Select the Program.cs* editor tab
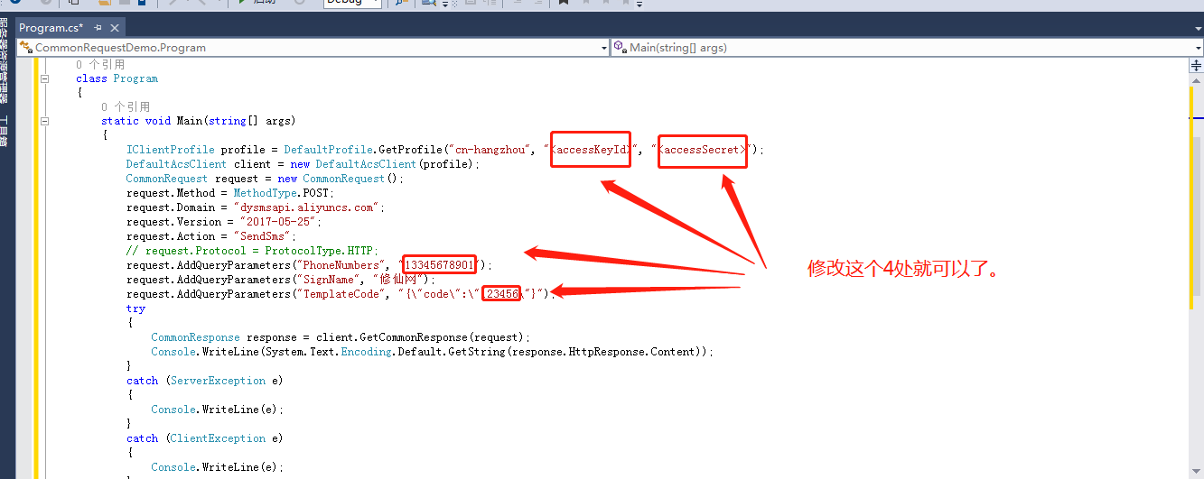1204x479 pixels. pos(51,28)
